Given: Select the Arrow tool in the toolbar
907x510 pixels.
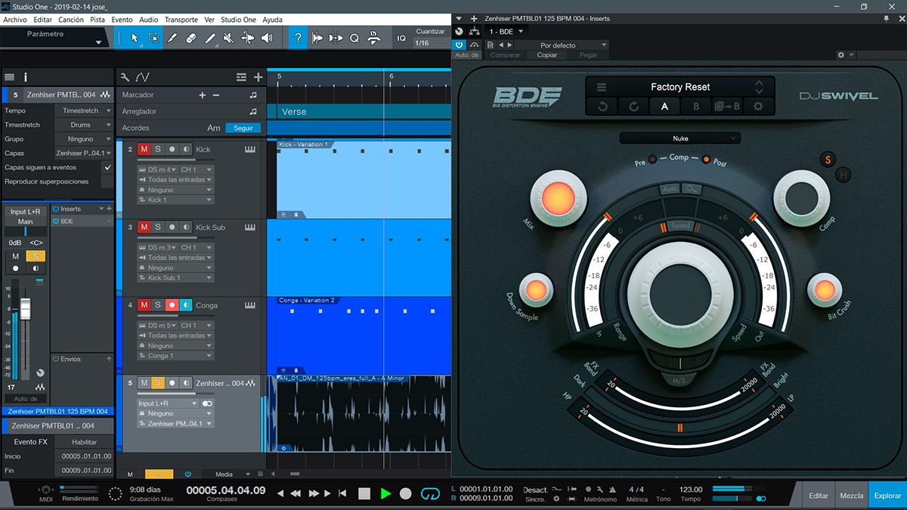Looking at the screenshot, I should pyautogui.click(x=135, y=38).
